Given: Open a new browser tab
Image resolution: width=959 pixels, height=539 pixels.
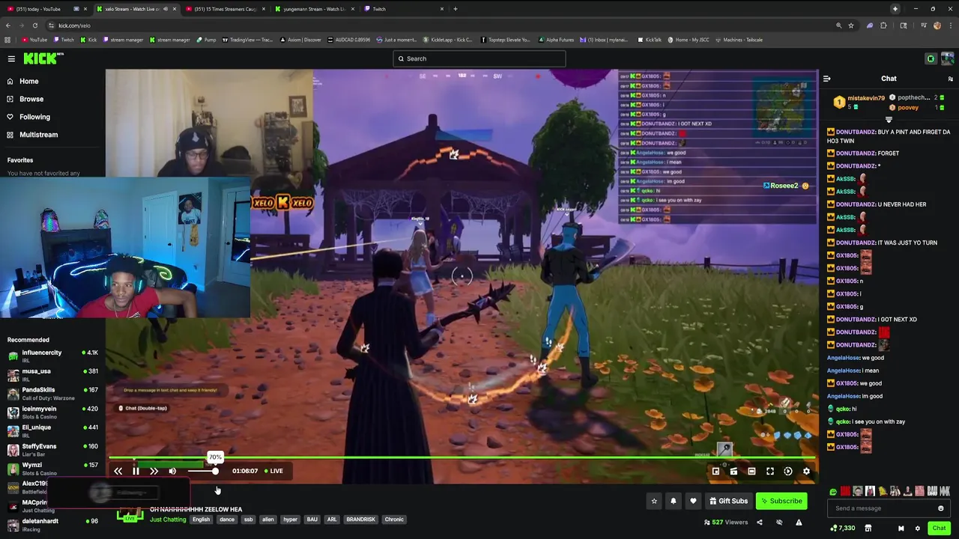Looking at the screenshot, I should tap(456, 9).
